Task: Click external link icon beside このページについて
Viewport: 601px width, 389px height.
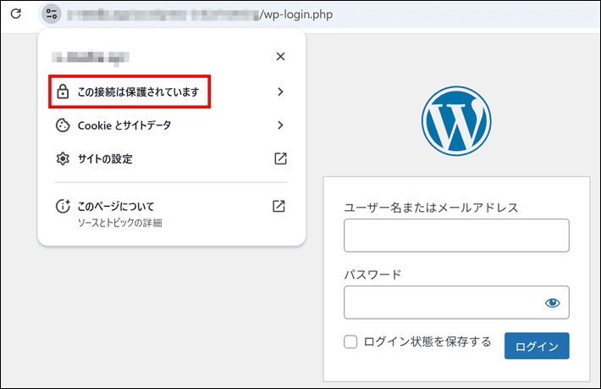Action: [278, 206]
